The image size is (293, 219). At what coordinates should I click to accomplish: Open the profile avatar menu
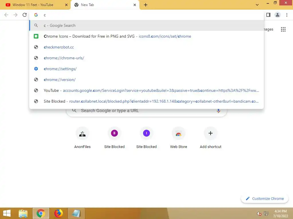coord(278,15)
